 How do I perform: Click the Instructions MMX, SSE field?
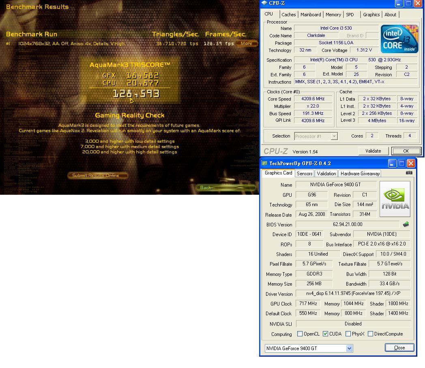[355, 82]
